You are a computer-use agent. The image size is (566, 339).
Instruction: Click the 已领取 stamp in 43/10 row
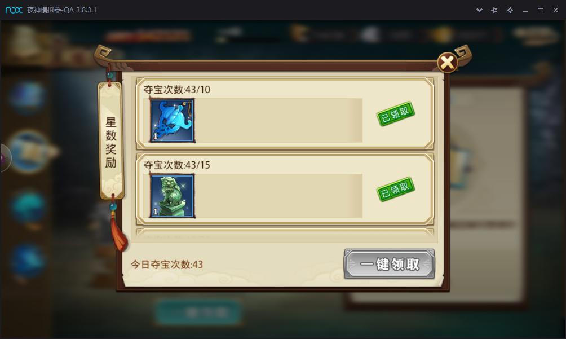(x=395, y=114)
